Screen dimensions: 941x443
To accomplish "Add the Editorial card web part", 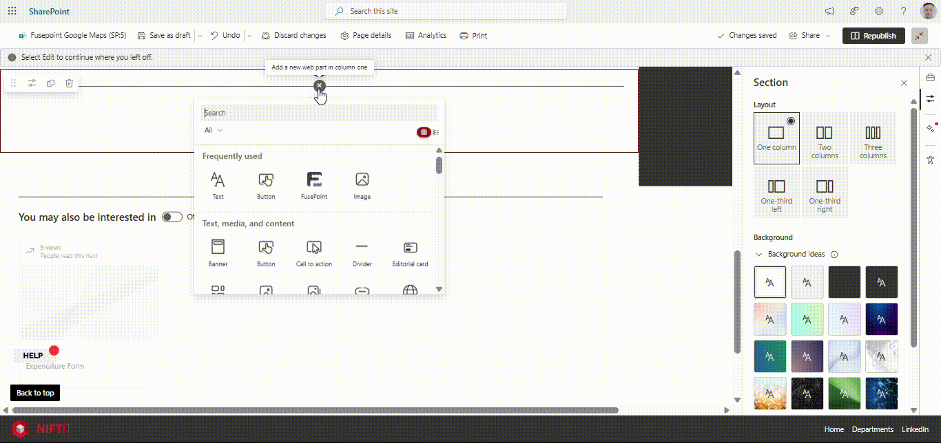I will (x=410, y=252).
